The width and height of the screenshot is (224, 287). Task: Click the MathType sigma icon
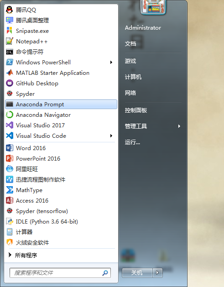pos(9,190)
